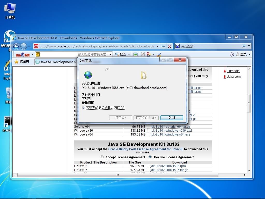Click the vertical scrollbar thumb of page
Screen dimensions: 265x199
(249, 103)
